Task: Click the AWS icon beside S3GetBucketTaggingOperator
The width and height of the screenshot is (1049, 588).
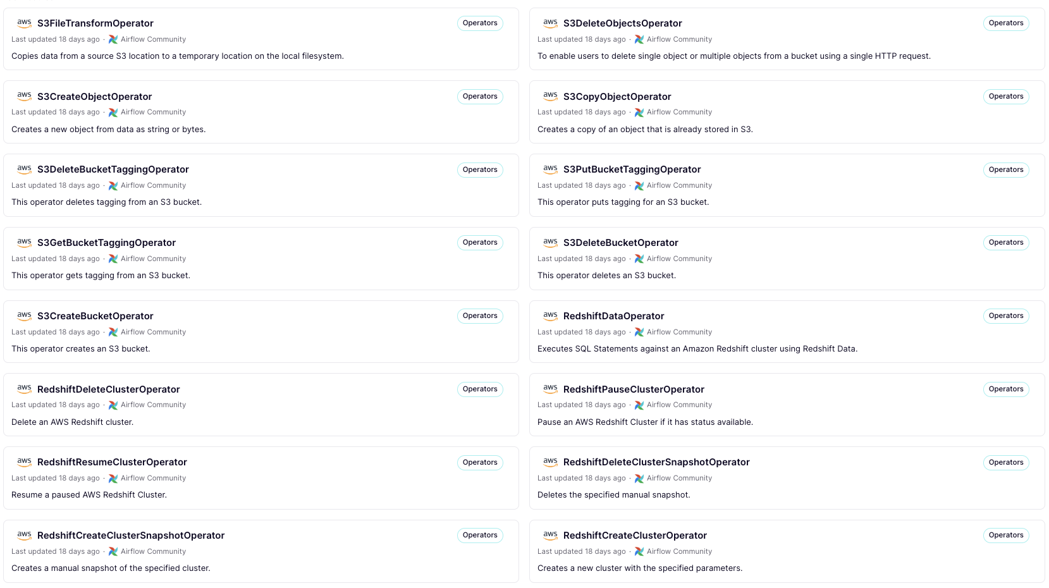Action: click(x=24, y=243)
